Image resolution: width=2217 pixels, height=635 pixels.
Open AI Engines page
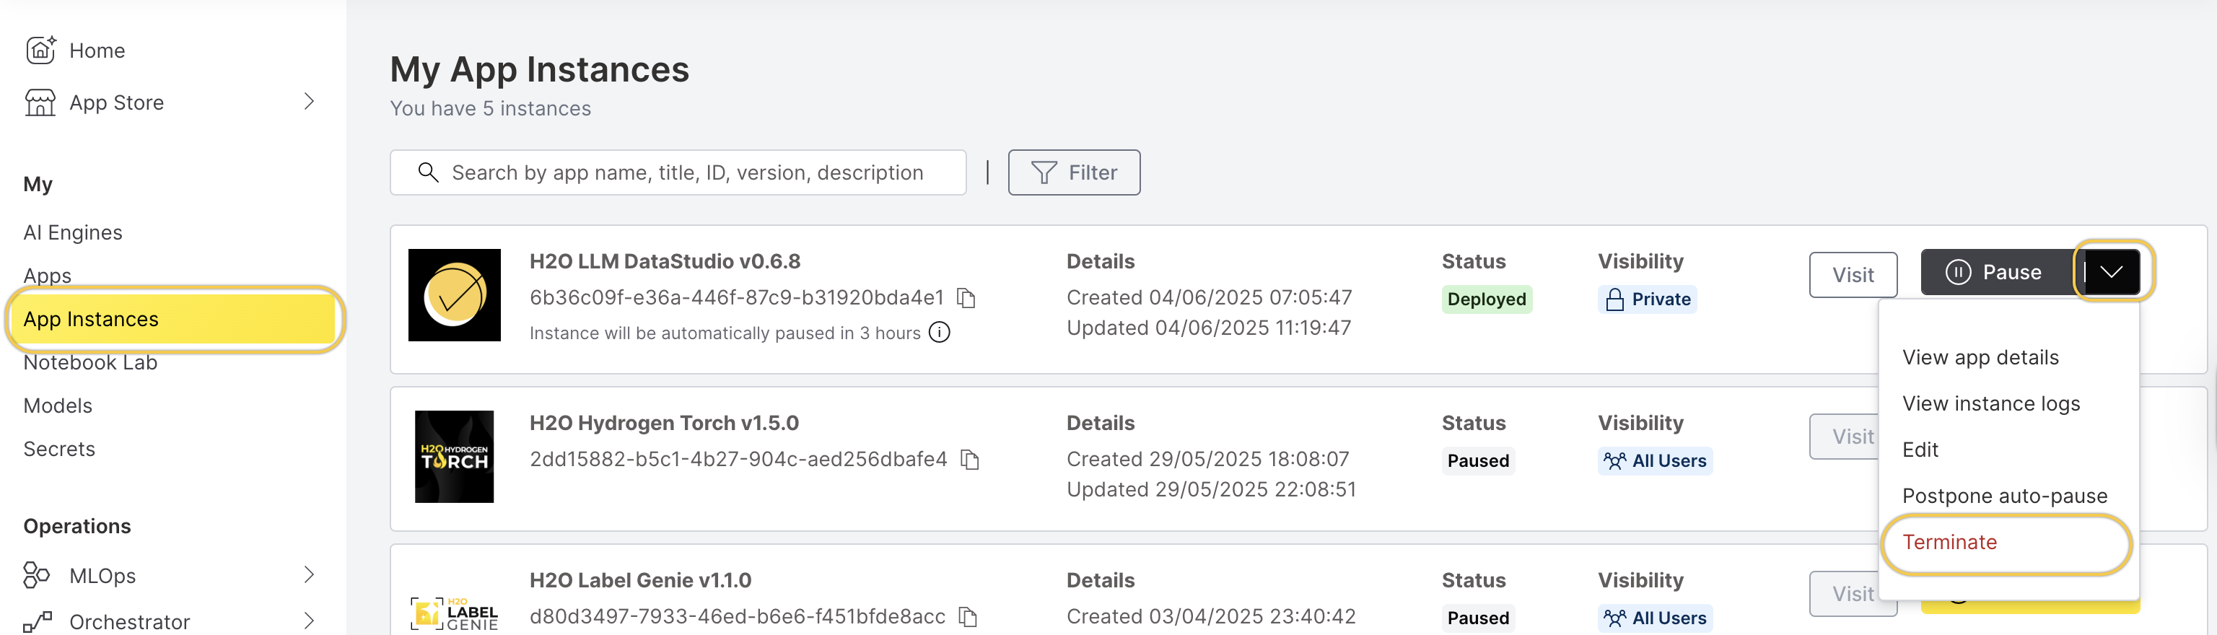click(72, 232)
